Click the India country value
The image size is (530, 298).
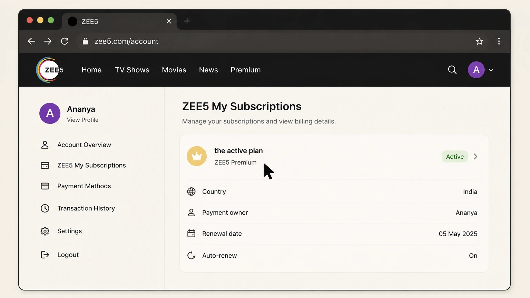470,192
